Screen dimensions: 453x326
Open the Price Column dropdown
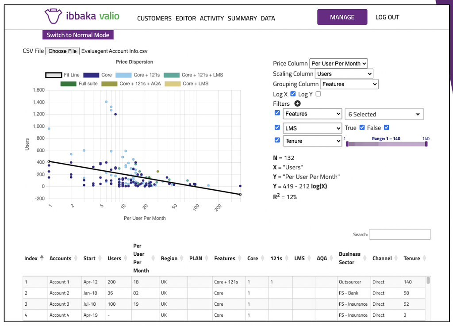tap(338, 64)
